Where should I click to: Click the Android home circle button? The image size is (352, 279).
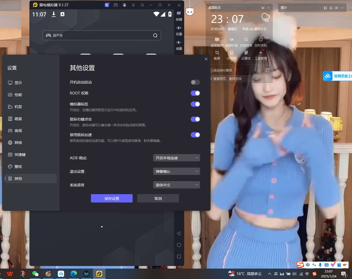coord(179,245)
